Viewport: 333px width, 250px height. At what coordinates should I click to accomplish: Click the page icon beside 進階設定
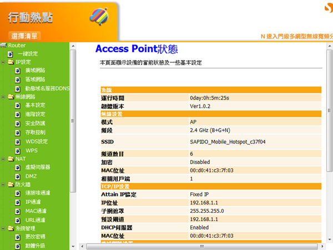pyautogui.click(x=18, y=114)
